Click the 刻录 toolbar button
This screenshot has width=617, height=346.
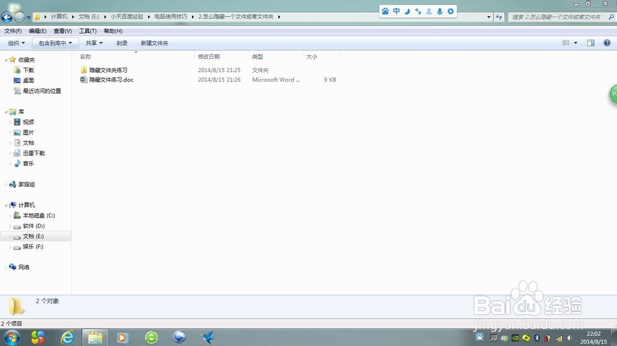pos(122,43)
